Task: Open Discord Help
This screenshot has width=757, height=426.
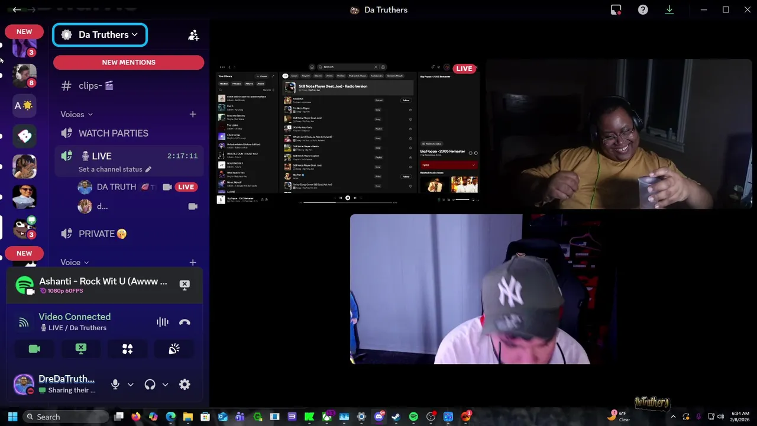Action: (643, 9)
